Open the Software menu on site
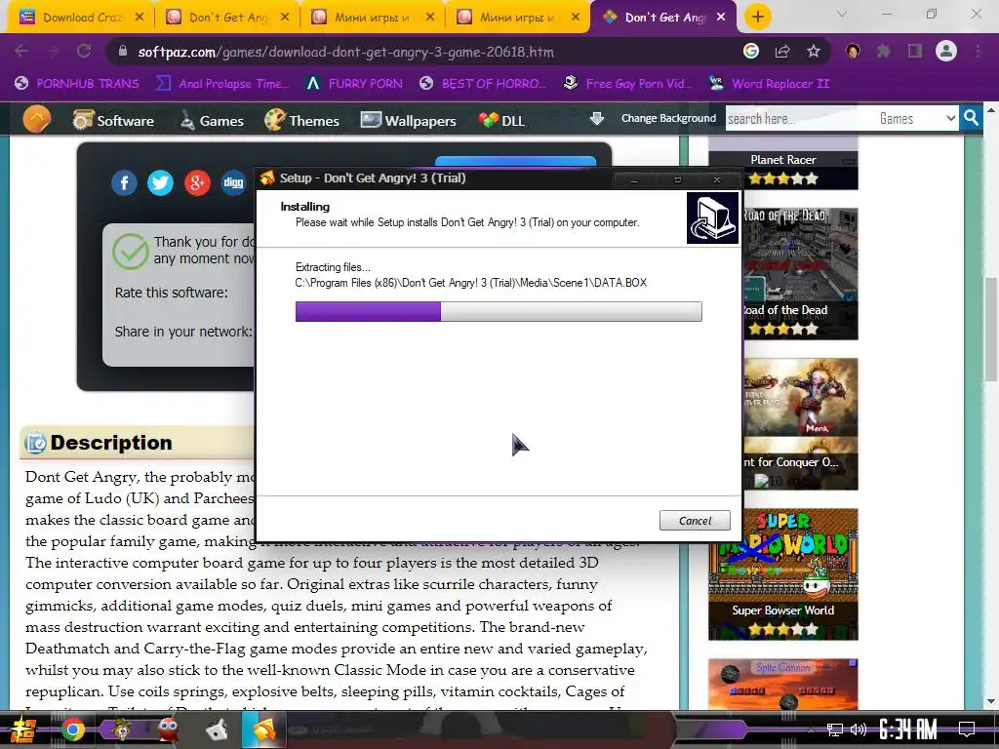 113,120
